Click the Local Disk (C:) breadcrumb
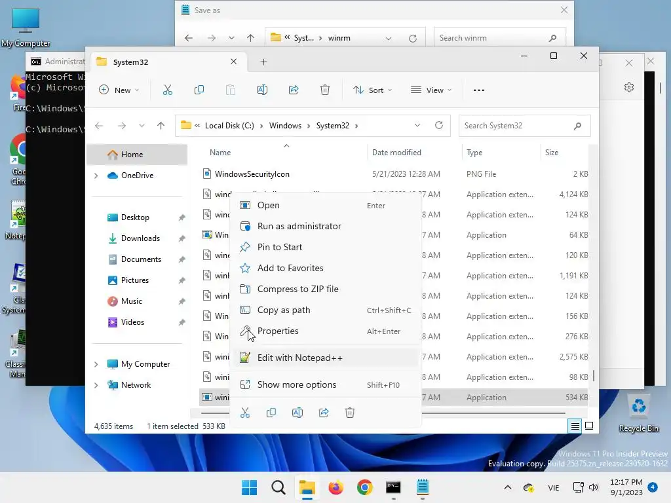Viewport: 671px width, 503px height. (229, 126)
